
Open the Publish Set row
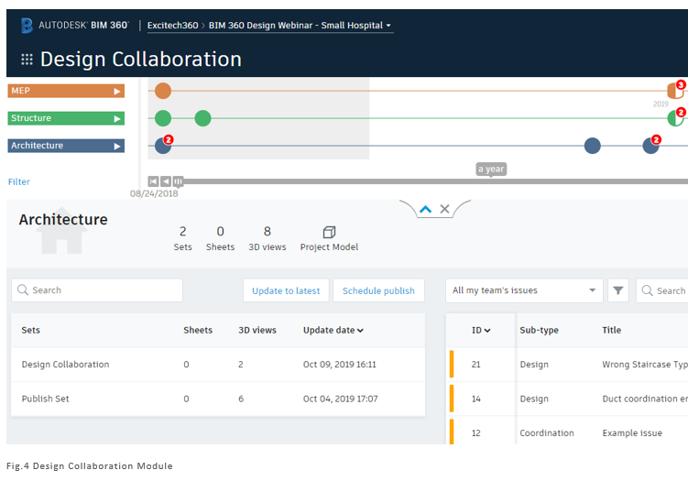pos(218,399)
